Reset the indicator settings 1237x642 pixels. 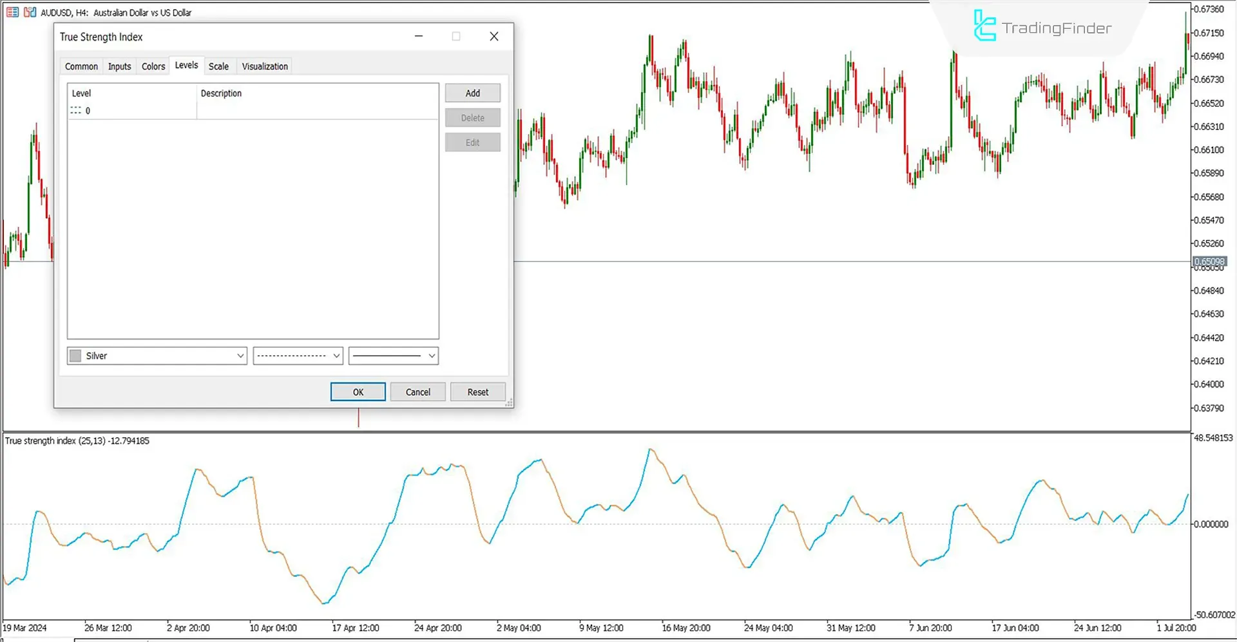pyautogui.click(x=477, y=392)
